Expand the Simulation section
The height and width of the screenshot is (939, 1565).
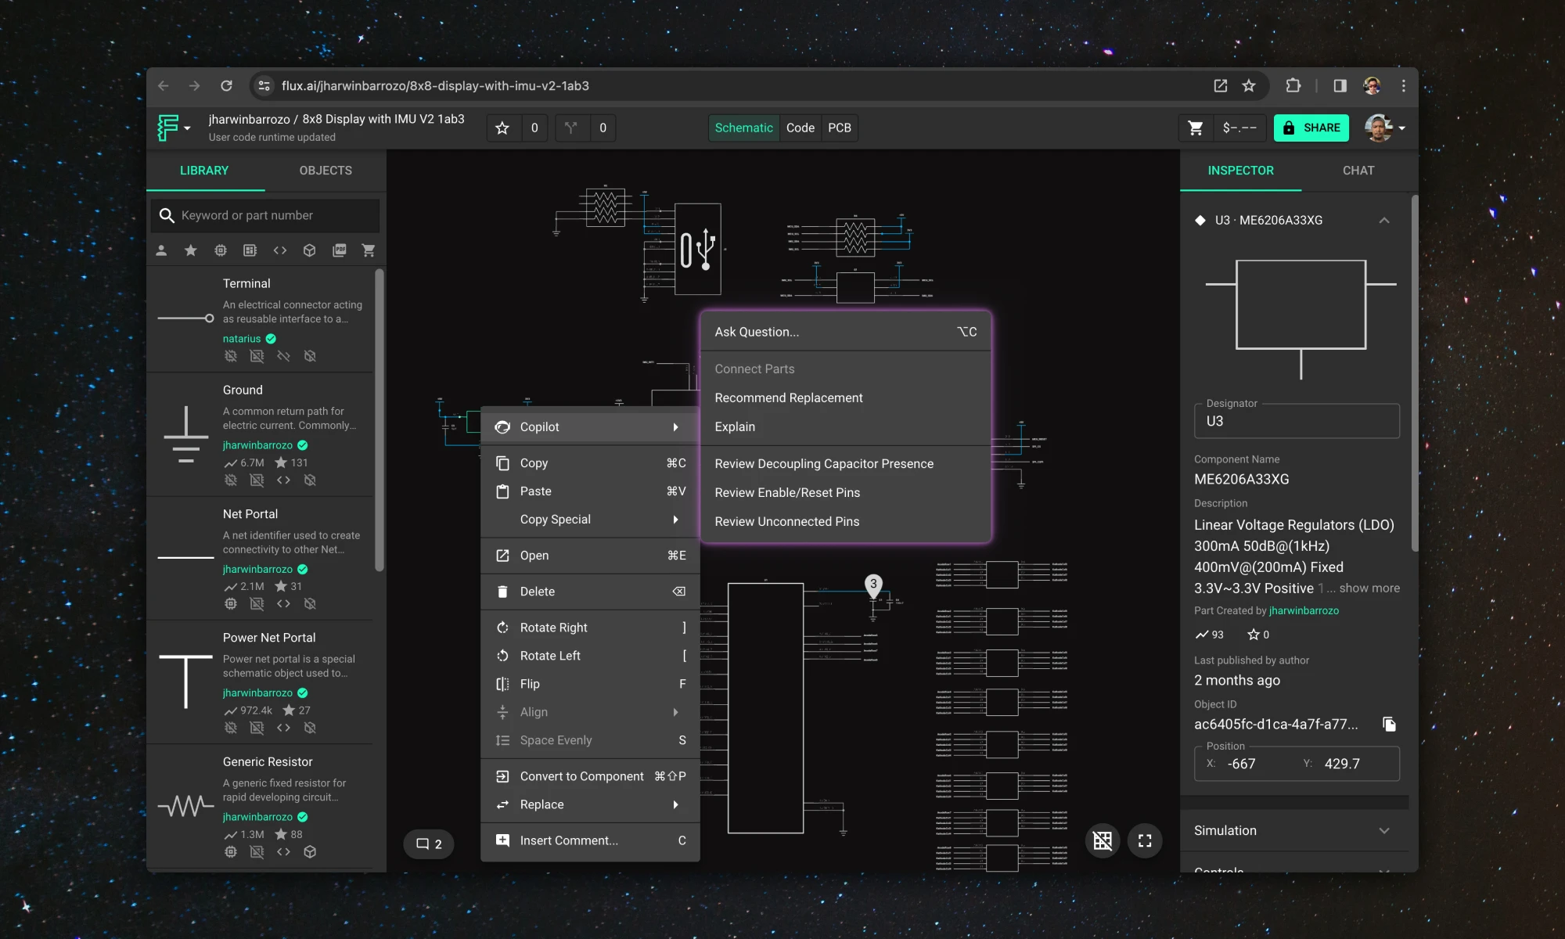[1383, 830]
